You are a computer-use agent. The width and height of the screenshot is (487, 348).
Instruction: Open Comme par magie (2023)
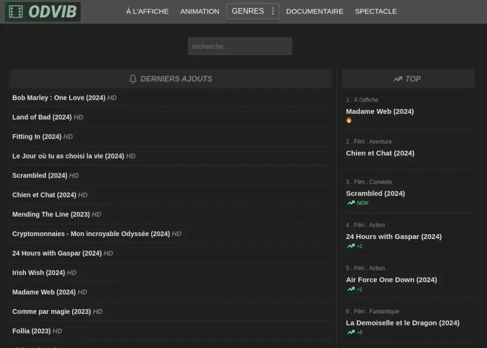(x=52, y=311)
